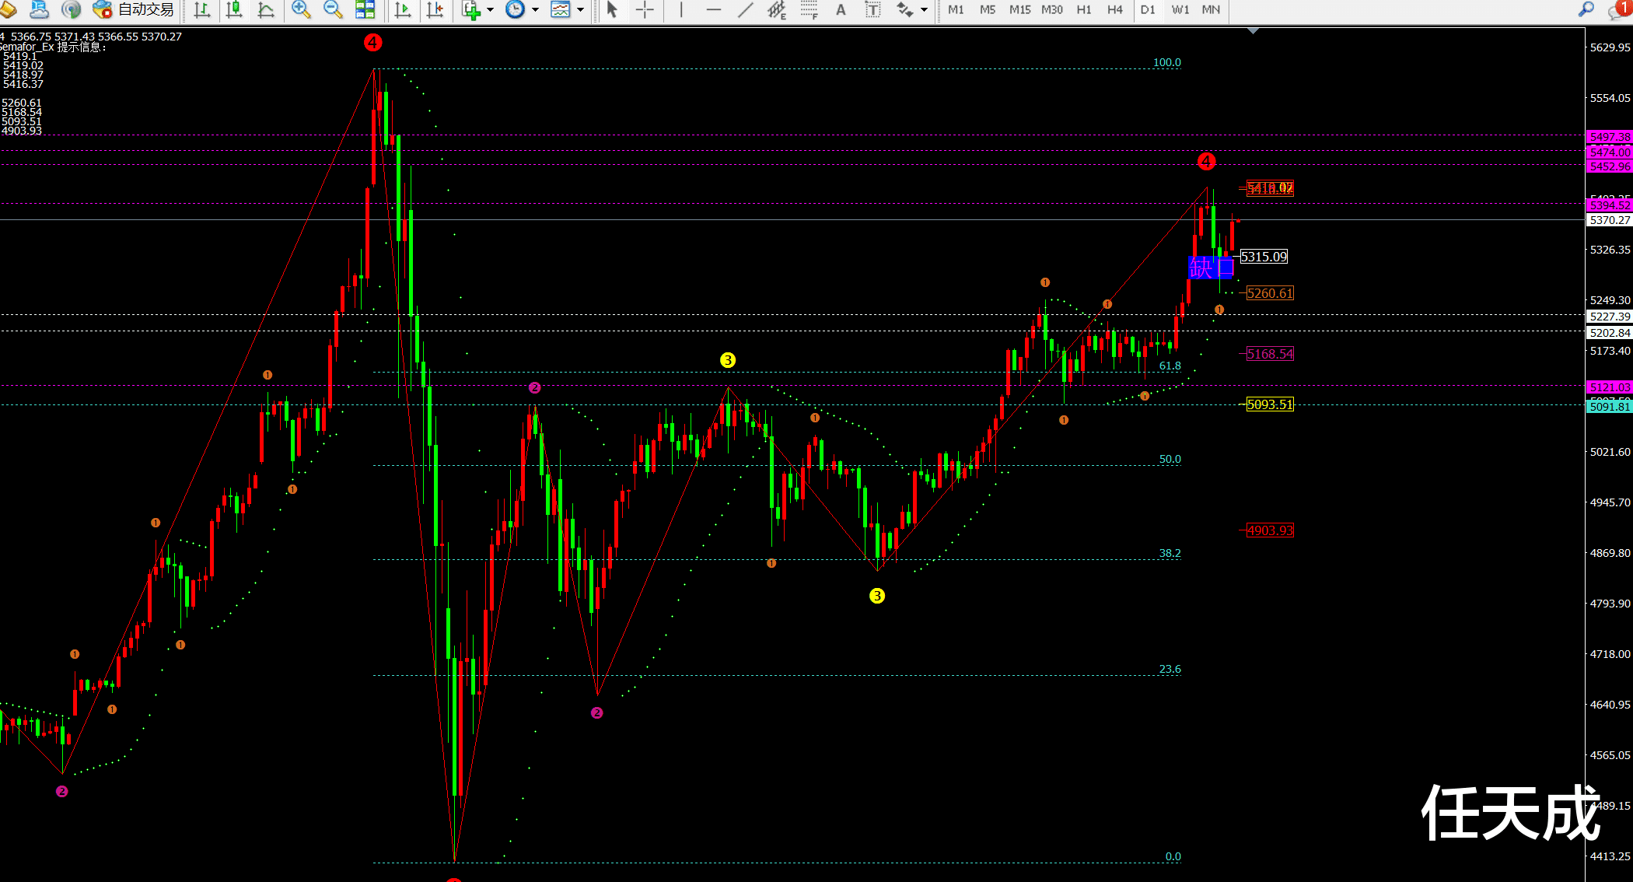
Task: Select the crosshair cursor tool
Action: (x=645, y=9)
